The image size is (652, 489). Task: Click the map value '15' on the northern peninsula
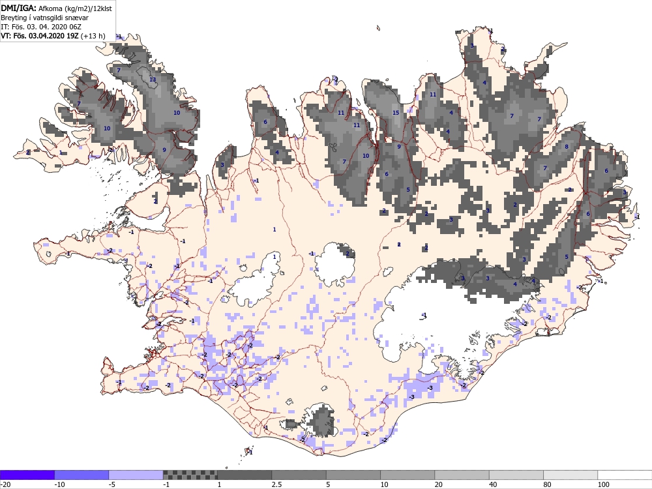tap(396, 113)
